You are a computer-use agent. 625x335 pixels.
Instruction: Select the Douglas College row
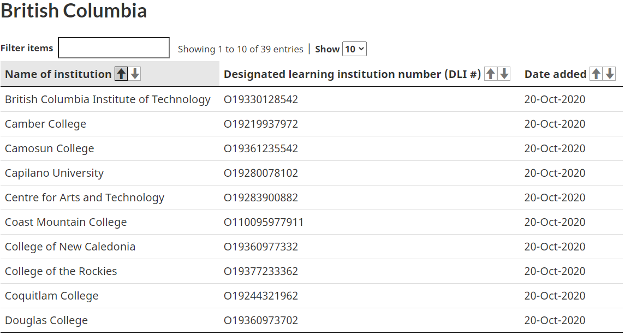(312, 320)
